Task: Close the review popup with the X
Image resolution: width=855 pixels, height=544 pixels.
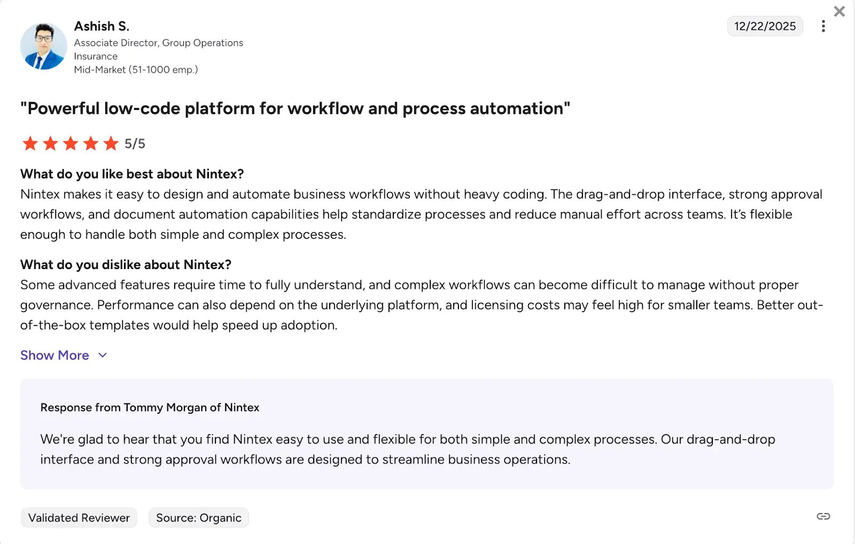Action: pos(839,11)
